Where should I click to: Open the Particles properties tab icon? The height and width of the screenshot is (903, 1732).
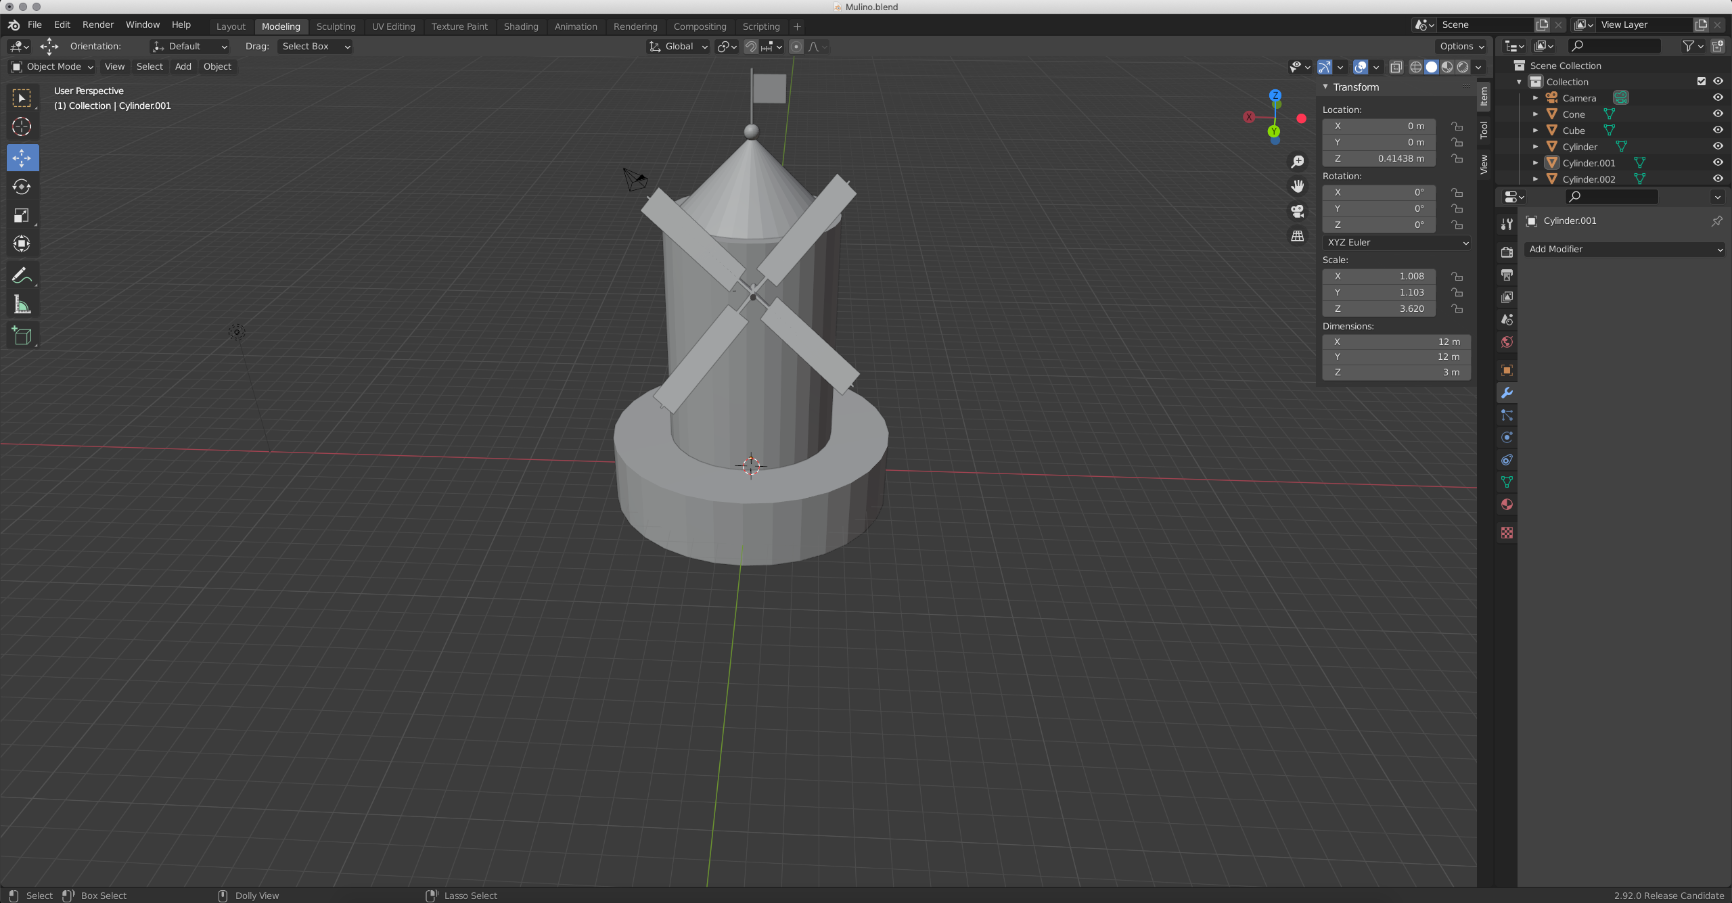pos(1507,415)
